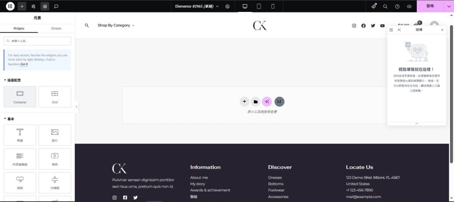
Task: Switch to mobile device view
Action: (x=273, y=6)
